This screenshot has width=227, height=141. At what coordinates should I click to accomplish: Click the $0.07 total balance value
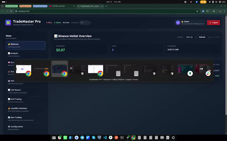coord(60,50)
